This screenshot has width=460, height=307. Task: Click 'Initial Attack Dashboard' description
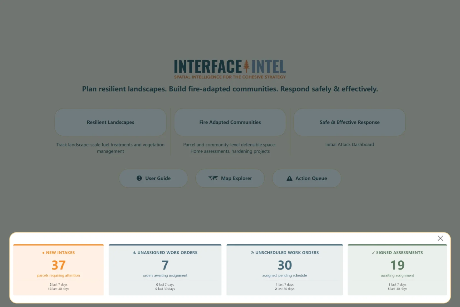pos(350,144)
